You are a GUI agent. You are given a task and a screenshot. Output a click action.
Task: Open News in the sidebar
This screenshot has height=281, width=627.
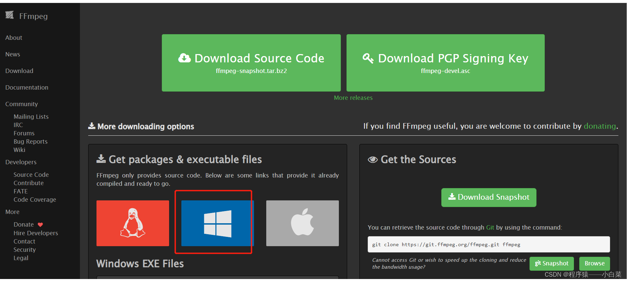(13, 54)
